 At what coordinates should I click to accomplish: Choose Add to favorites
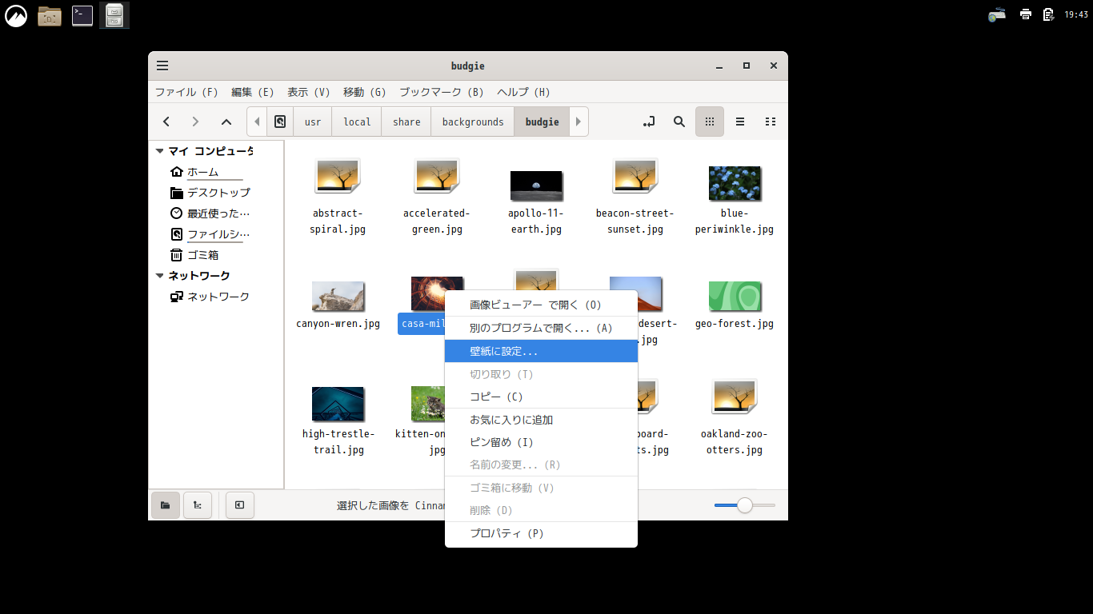[x=541, y=420]
